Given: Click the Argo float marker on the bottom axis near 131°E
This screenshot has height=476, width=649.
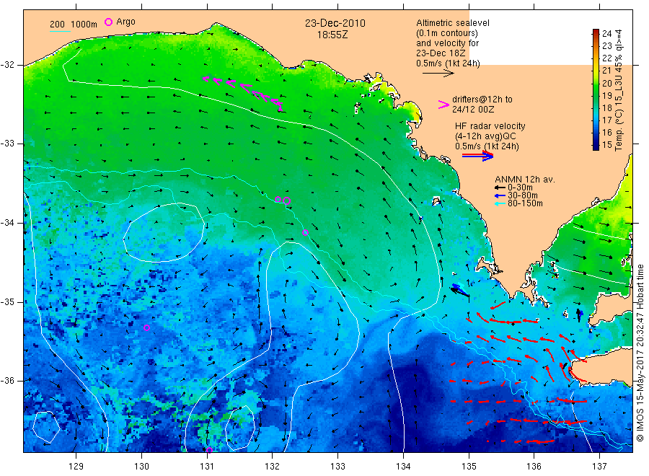Looking at the screenshot, I should (209, 450).
